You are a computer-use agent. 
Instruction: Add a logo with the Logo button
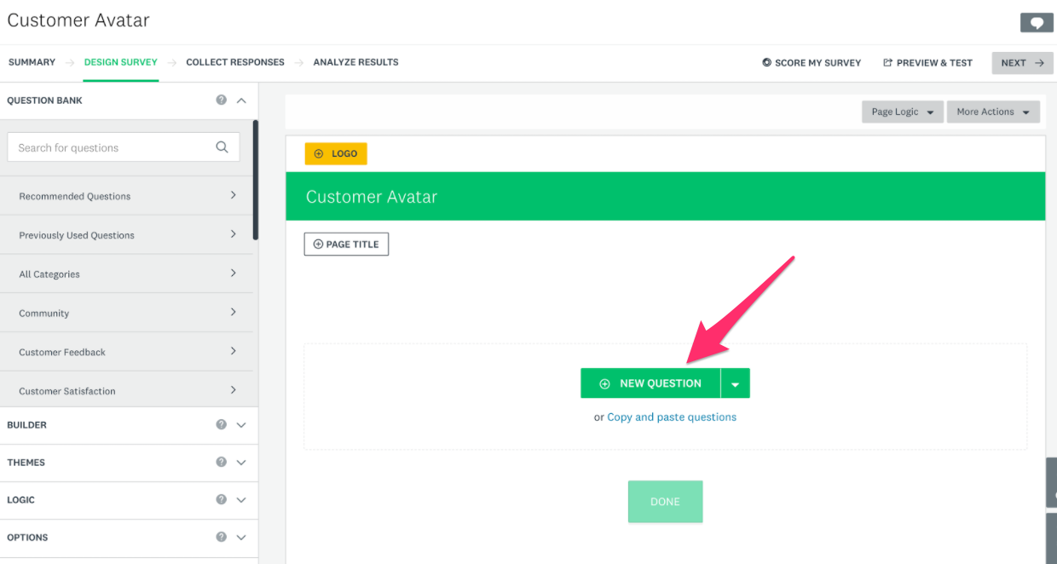point(336,153)
